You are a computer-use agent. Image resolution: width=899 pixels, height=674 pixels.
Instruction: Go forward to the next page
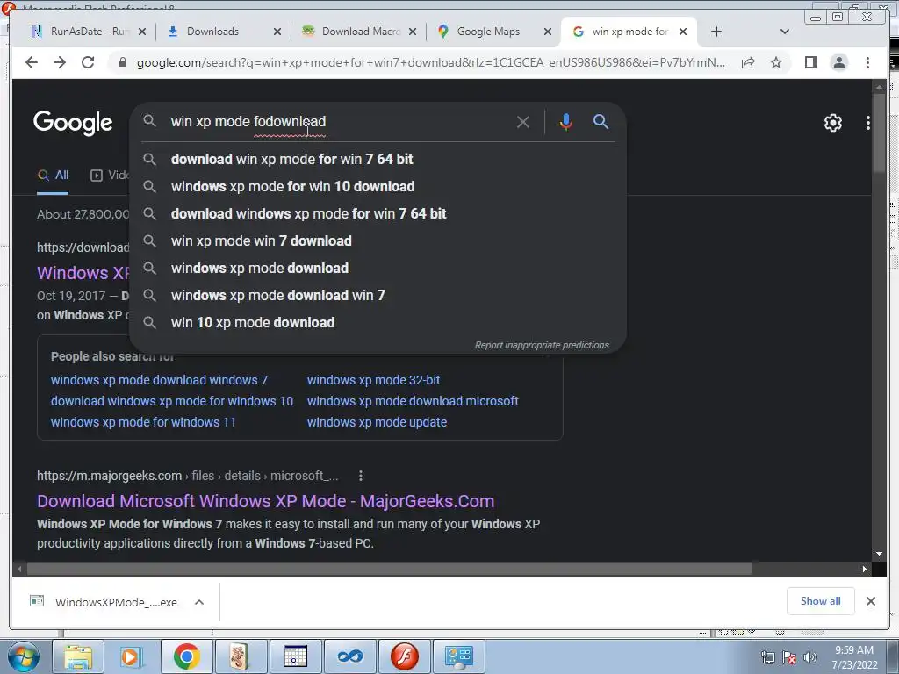click(x=60, y=62)
